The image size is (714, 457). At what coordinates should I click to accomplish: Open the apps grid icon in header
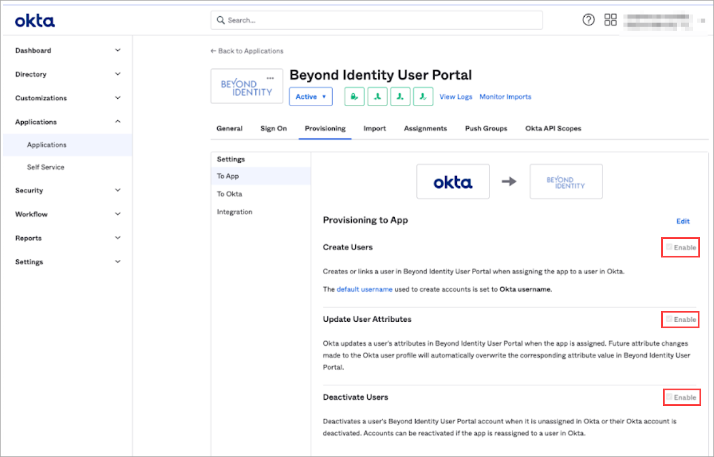[610, 20]
